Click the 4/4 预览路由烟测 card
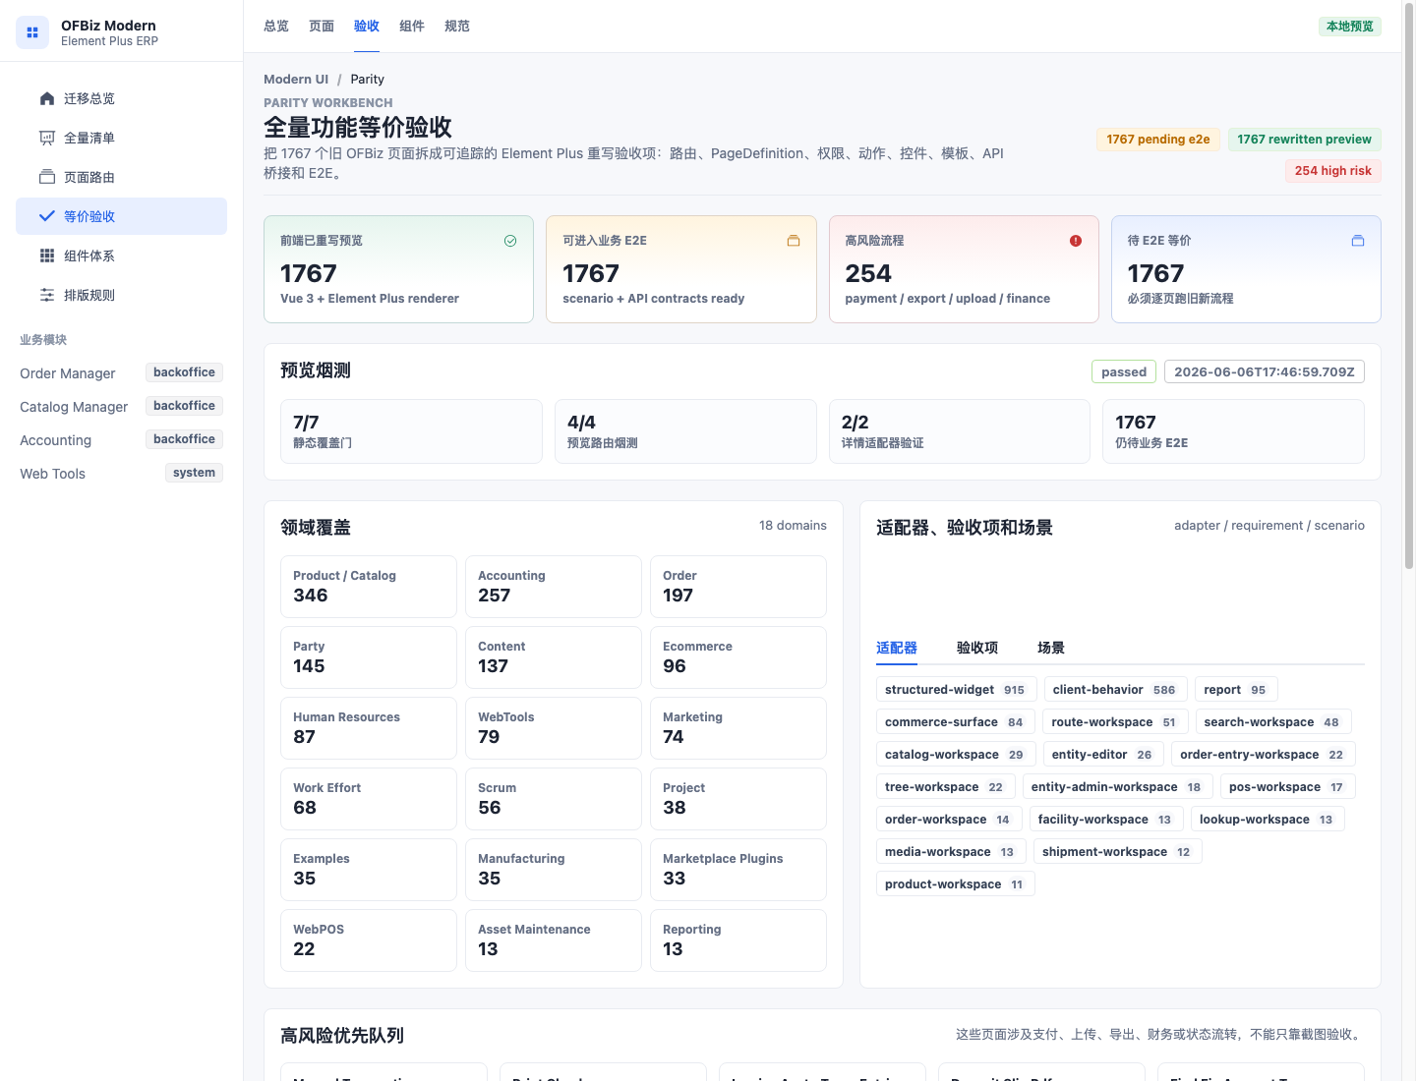This screenshot has height=1081, width=1416. pos(685,431)
